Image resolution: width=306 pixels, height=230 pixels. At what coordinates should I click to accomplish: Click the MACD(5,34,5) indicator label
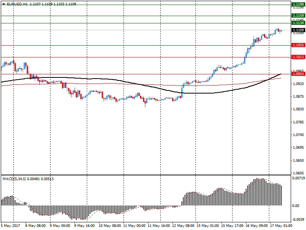click(14, 179)
